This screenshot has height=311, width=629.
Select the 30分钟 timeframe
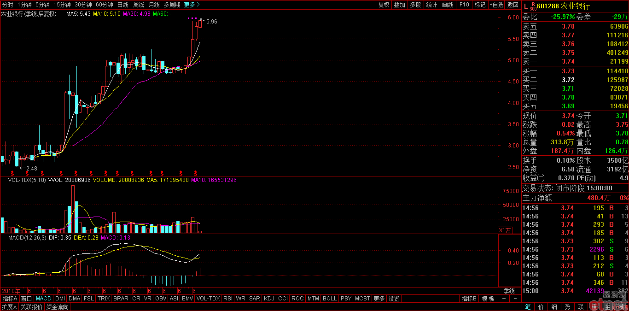pos(83,5)
